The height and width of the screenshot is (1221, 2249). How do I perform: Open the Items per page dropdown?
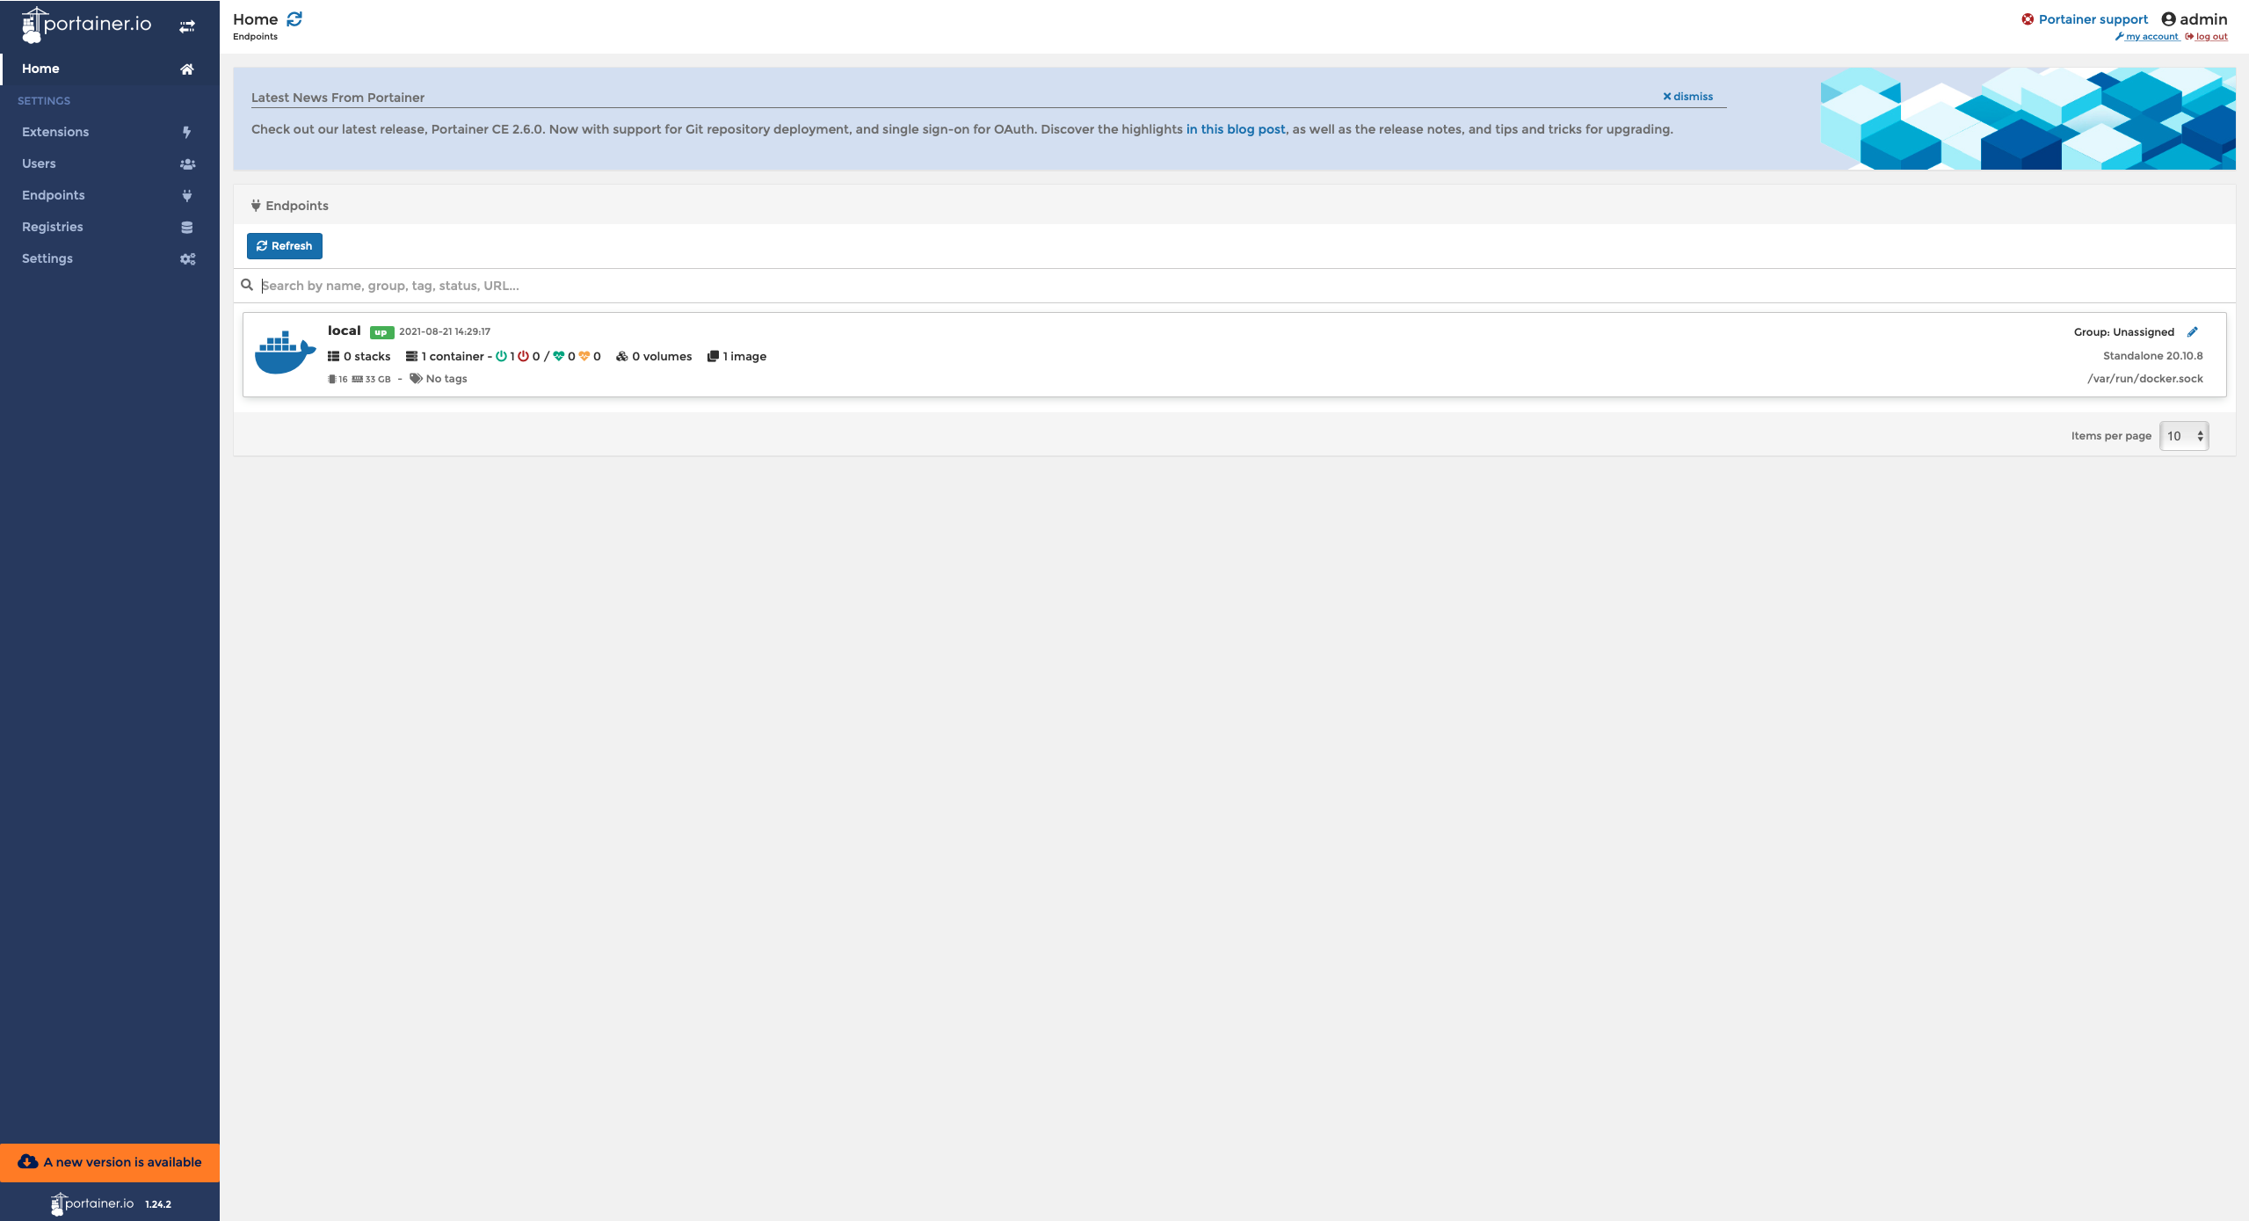click(x=2183, y=436)
